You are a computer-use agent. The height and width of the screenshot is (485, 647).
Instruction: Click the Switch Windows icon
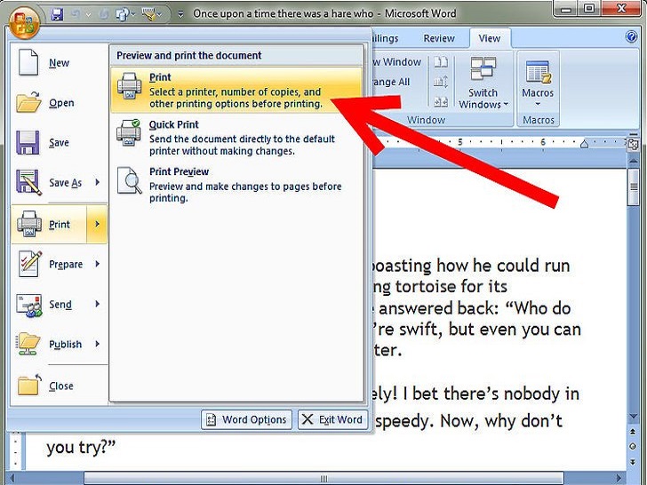pyautogui.click(x=483, y=68)
